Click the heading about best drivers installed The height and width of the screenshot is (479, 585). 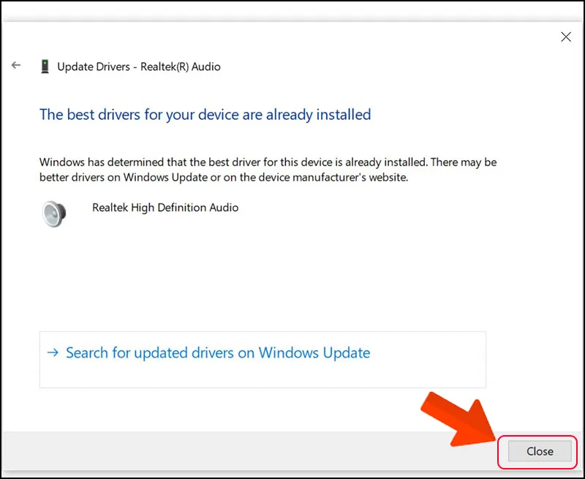click(205, 114)
